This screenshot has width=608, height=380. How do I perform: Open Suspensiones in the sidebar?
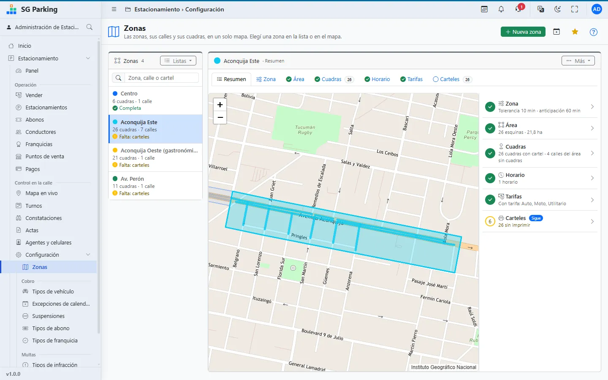click(x=48, y=316)
